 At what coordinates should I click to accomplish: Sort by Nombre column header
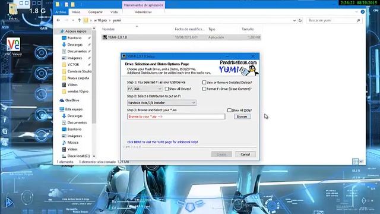[x=108, y=29]
